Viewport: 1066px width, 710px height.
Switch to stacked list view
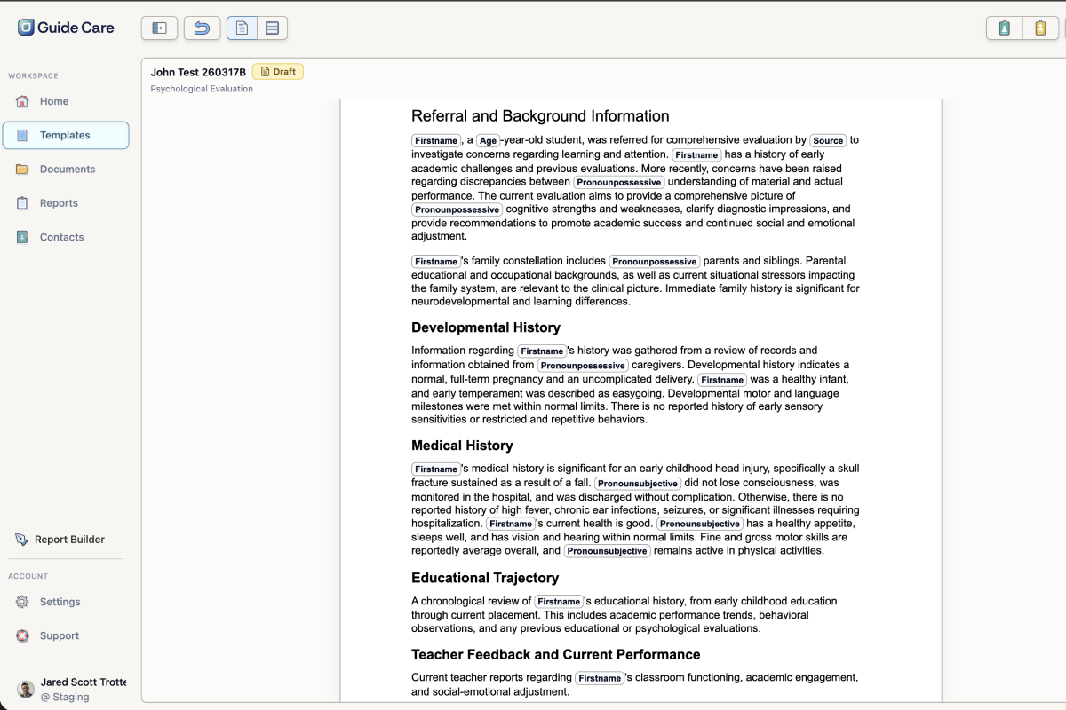tap(273, 28)
